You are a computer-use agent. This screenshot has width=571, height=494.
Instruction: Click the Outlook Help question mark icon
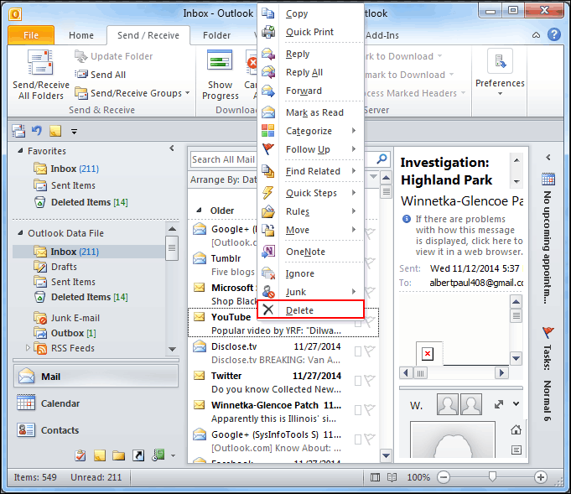coord(554,34)
